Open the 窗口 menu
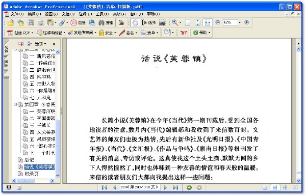 136,14
